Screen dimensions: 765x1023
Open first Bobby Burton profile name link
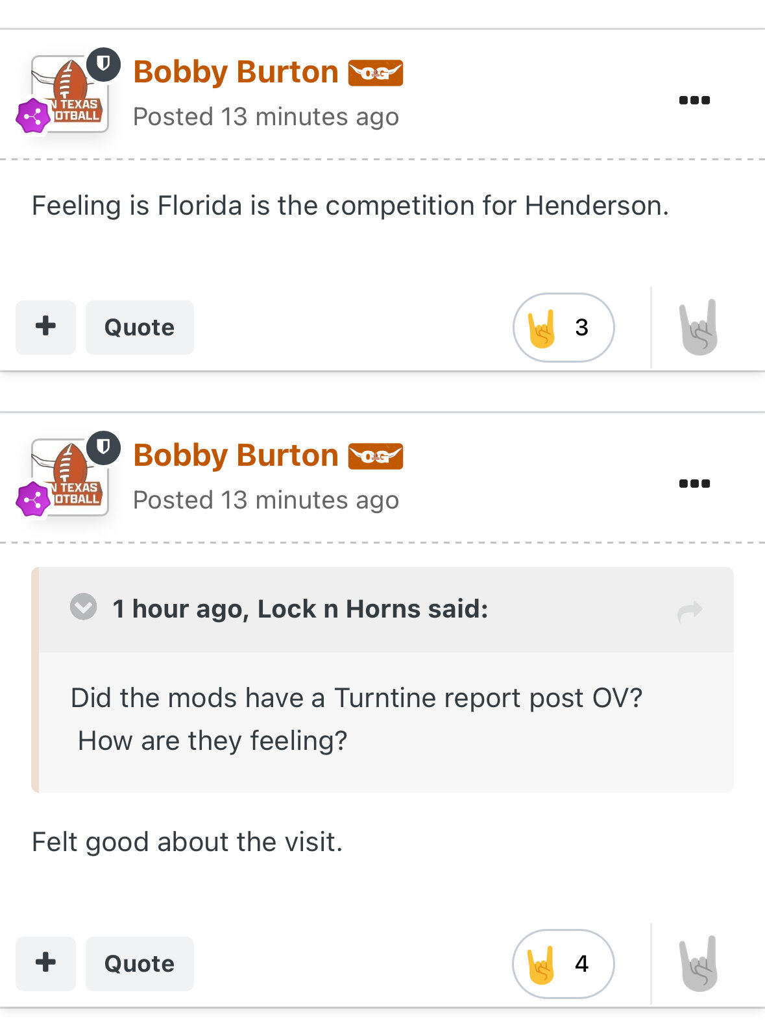pos(236,72)
